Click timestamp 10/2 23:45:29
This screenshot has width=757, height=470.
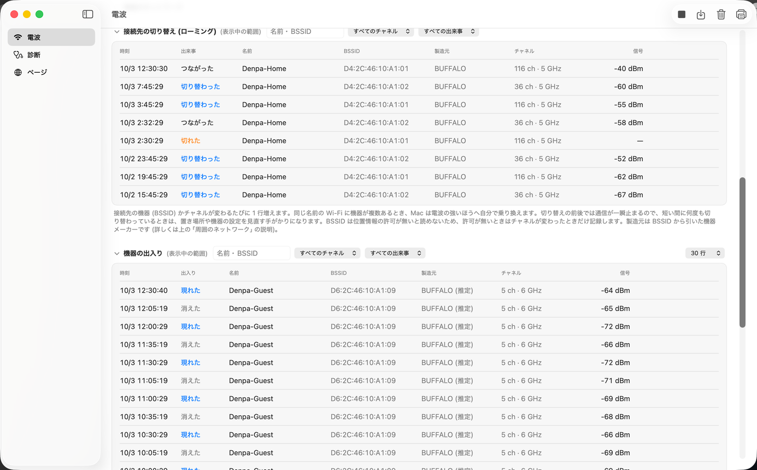coord(144,158)
